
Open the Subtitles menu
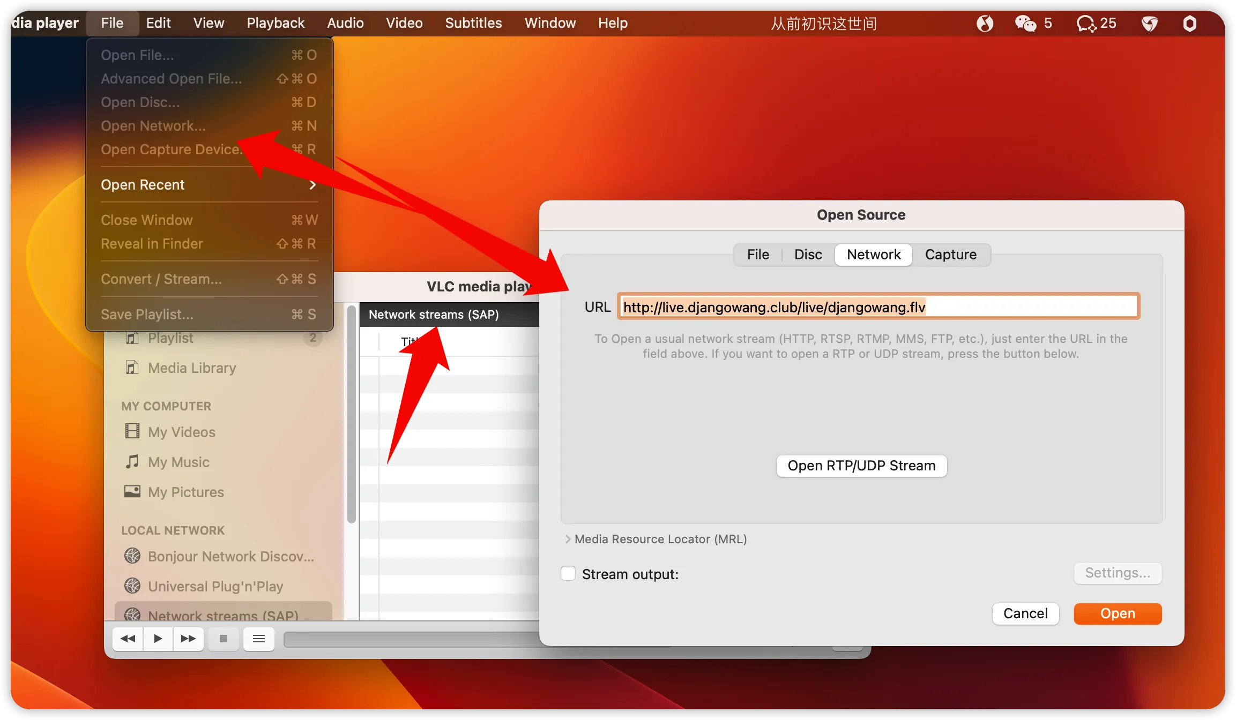point(473,23)
